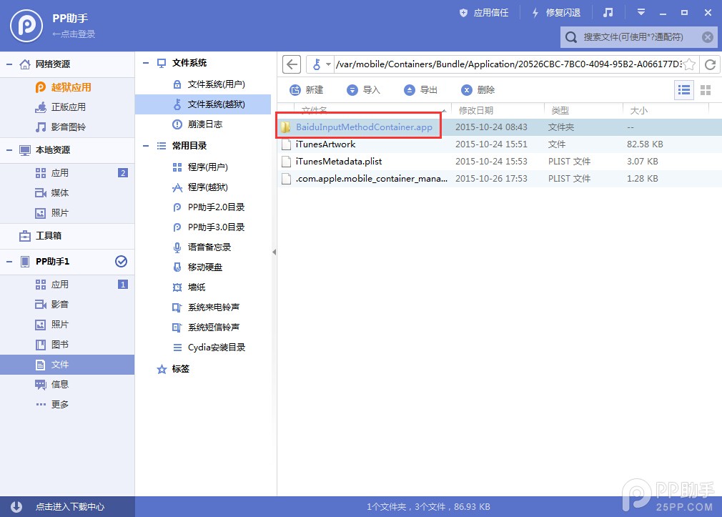Click the 导入 toolbar button
Image resolution: width=722 pixels, height=517 pixels.
click(364, 90)
